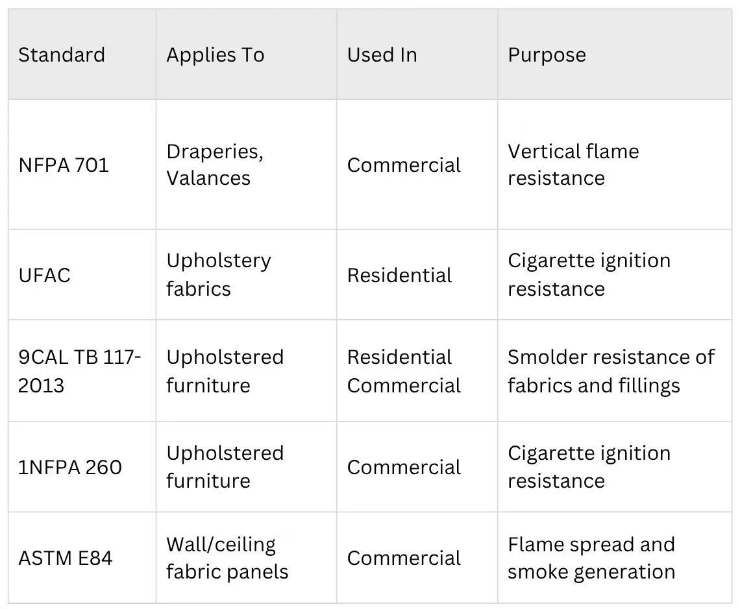
Task: Click Upholstered furniture in 1NFPA 260 row
Action: 247,467
